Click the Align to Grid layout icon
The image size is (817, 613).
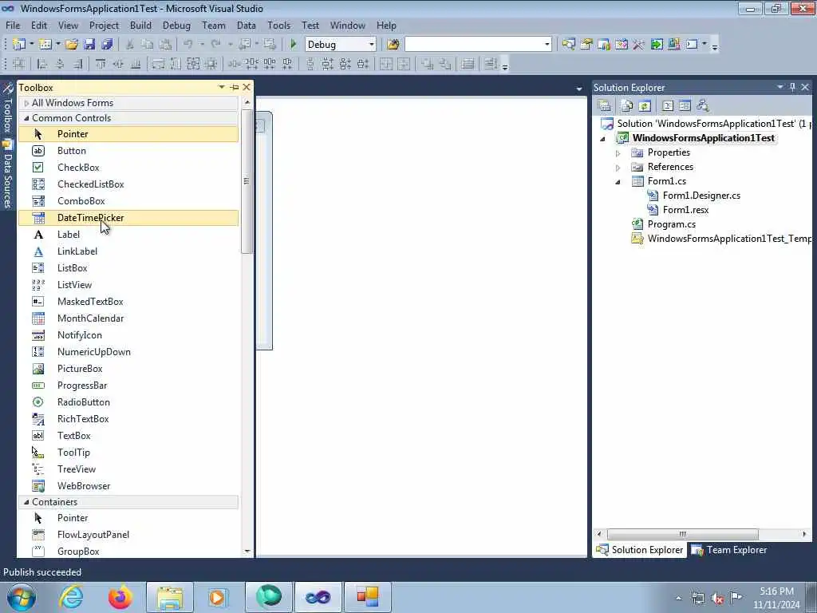(19, 64)
